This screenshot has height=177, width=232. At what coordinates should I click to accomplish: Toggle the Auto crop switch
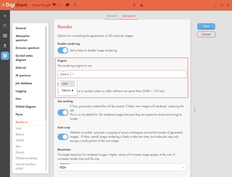[x=63, y=137]
